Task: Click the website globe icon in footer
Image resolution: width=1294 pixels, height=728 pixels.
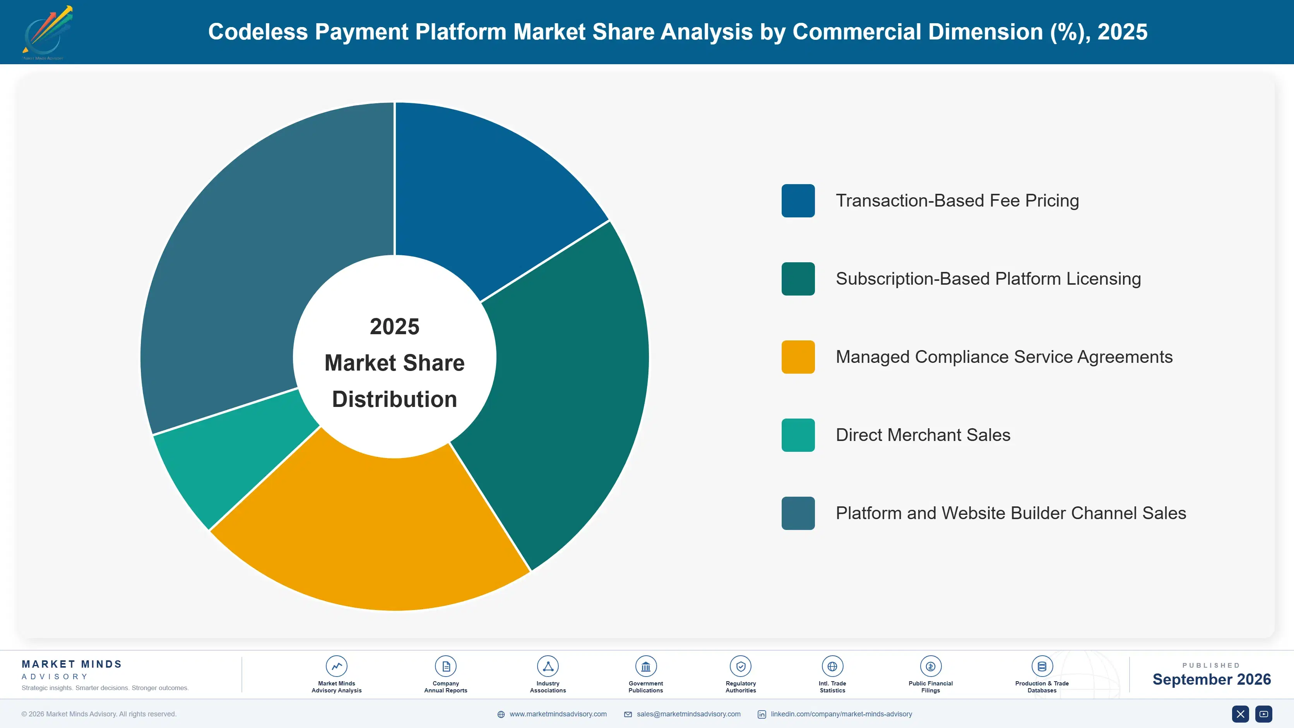Action: (x=501, y=714)
